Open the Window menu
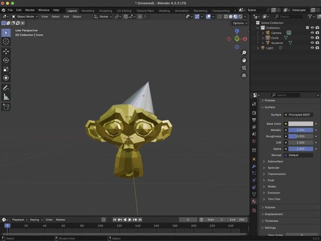The height and width of the screenshot is (241, 321). 43,10
